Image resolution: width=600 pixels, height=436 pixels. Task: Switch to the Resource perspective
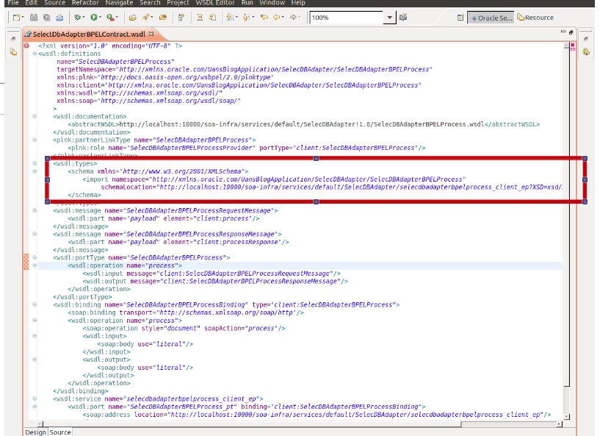pyautogui.click(x=535, y=18)
